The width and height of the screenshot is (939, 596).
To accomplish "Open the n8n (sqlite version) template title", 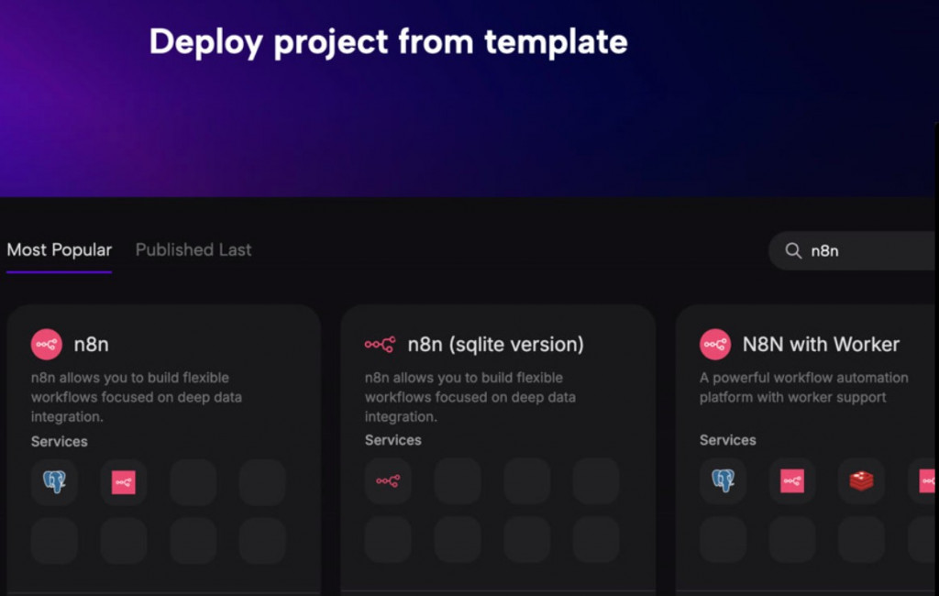I will coord(496,345).
